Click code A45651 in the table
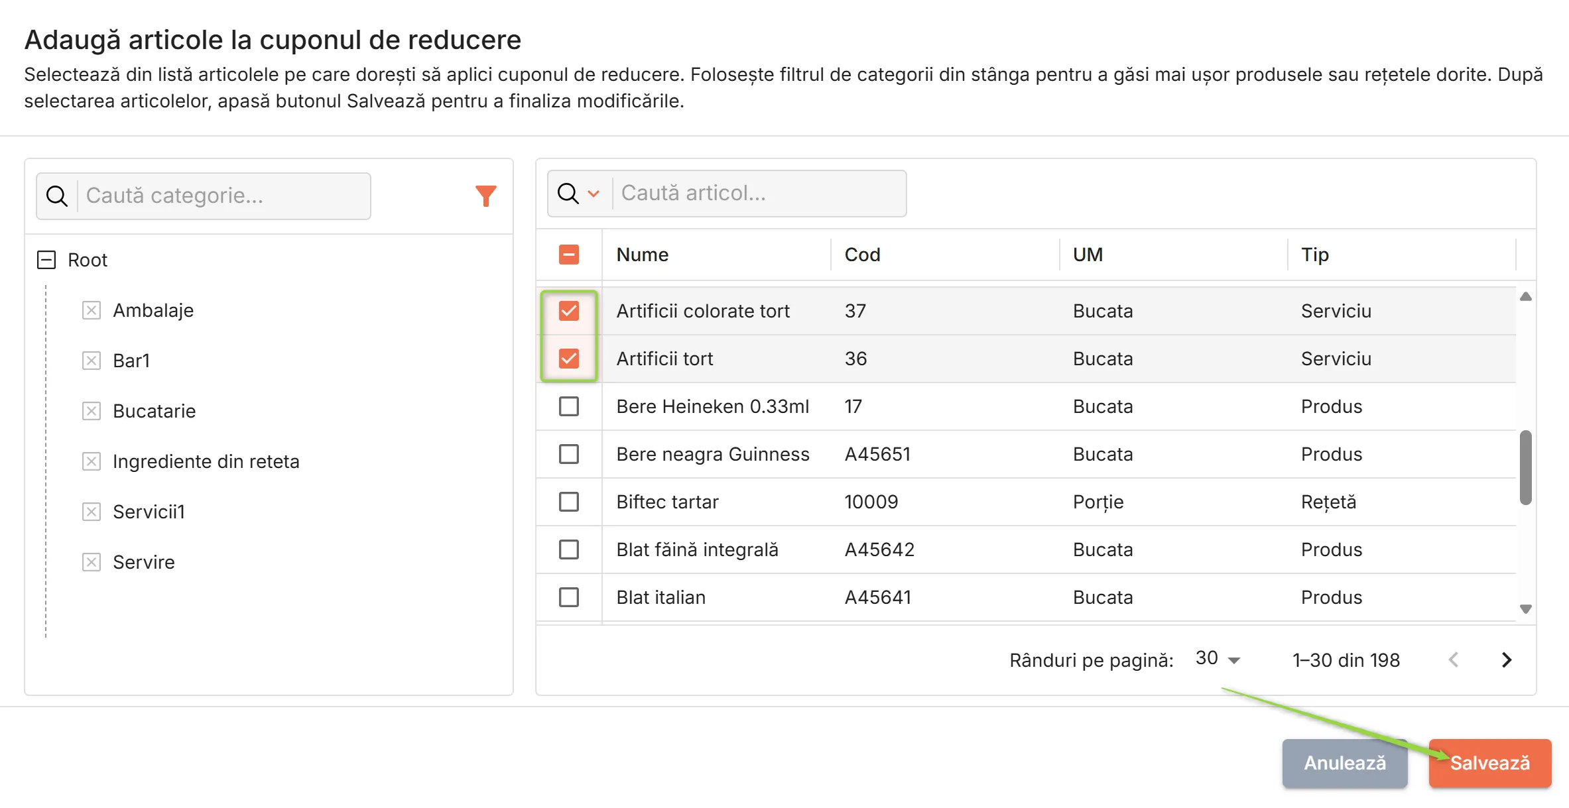 877,454
